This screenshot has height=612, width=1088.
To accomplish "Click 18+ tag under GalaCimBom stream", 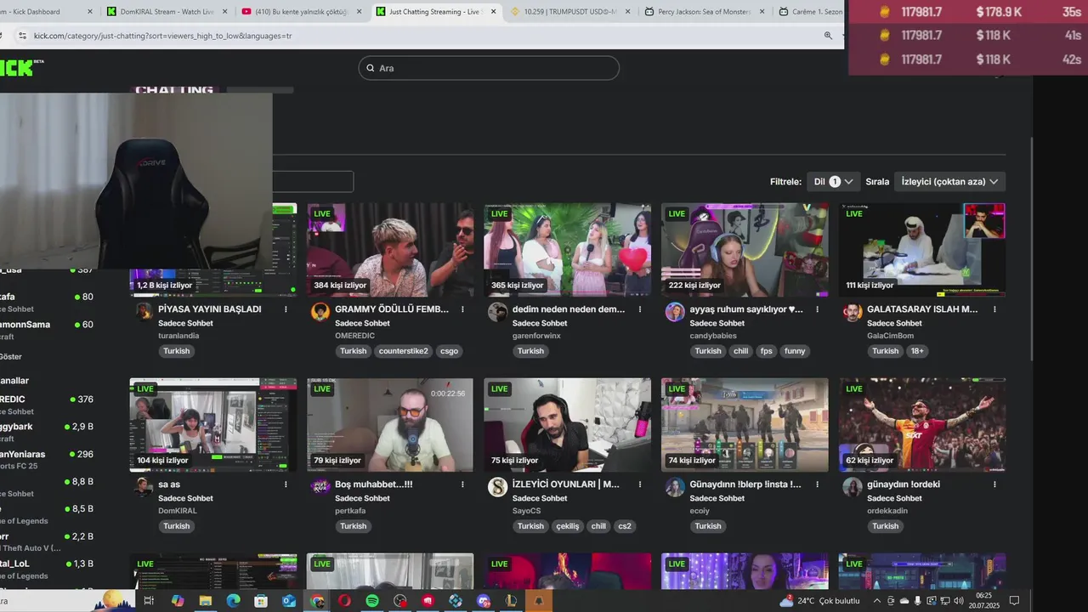I will click(x=918, y=351).
